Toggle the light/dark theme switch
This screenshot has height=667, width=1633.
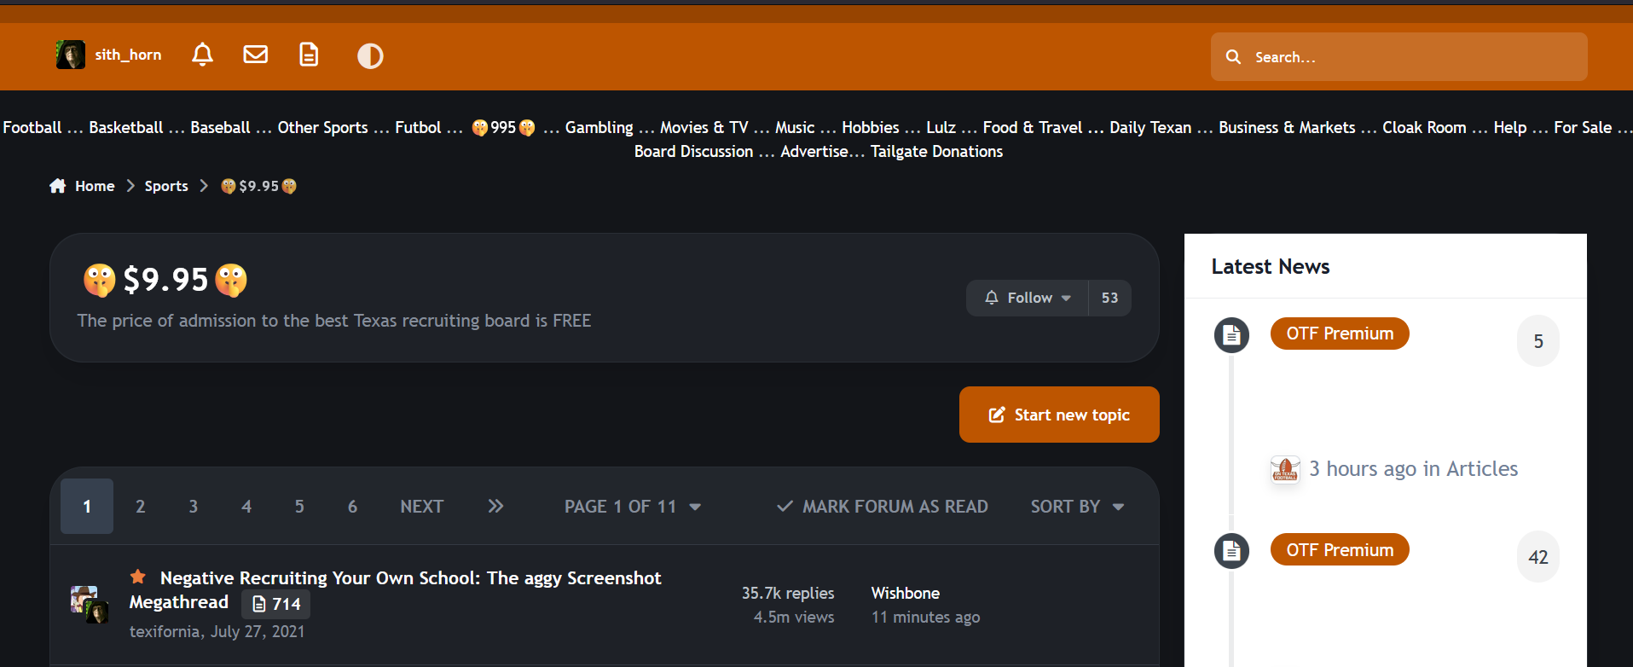pos(370,56)
